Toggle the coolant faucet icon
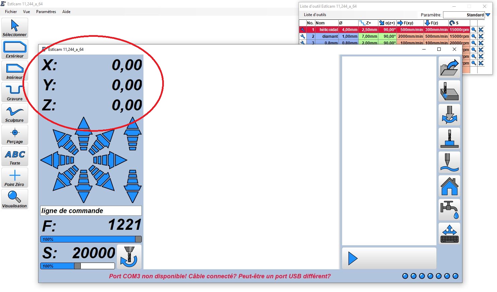The image size is (497, 292). pos(449,210)
